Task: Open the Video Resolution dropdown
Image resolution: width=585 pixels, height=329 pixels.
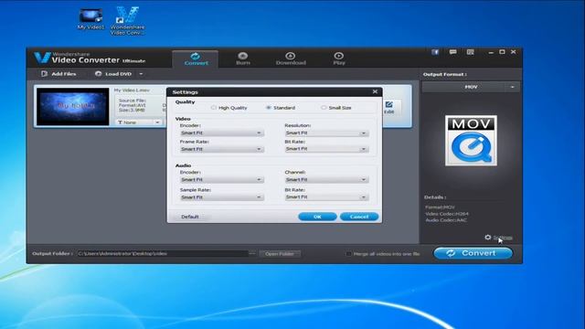Action: point(327,133)
